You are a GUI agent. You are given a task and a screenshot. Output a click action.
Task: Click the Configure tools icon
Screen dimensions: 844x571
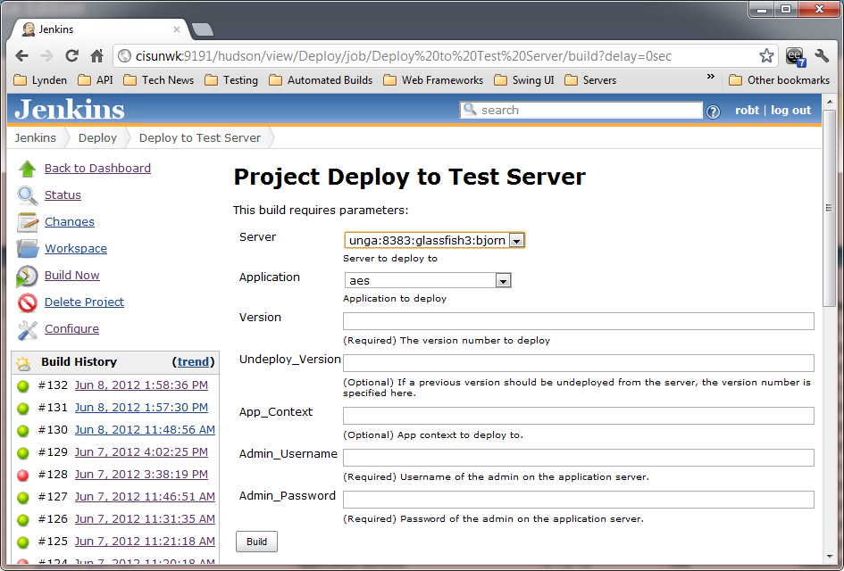click(x=28, y=329)
